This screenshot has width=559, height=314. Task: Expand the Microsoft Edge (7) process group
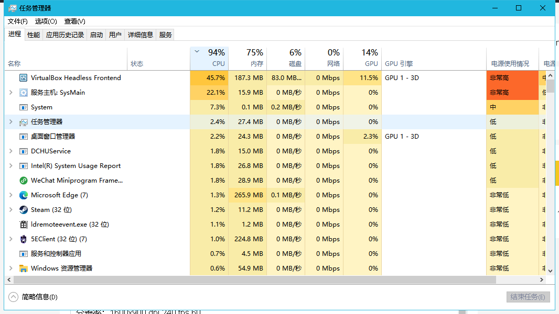click(11, 195)
